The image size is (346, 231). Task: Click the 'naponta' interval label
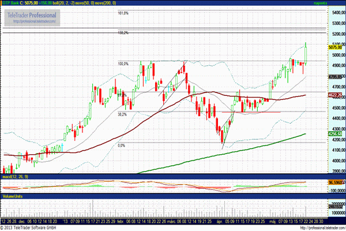(321, 3)
